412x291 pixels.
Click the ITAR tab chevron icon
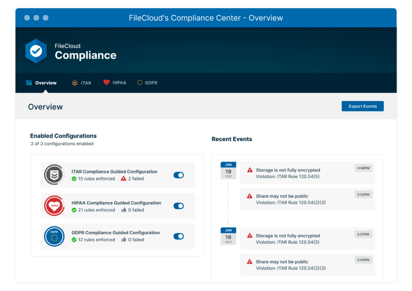[x=75, y=83]
